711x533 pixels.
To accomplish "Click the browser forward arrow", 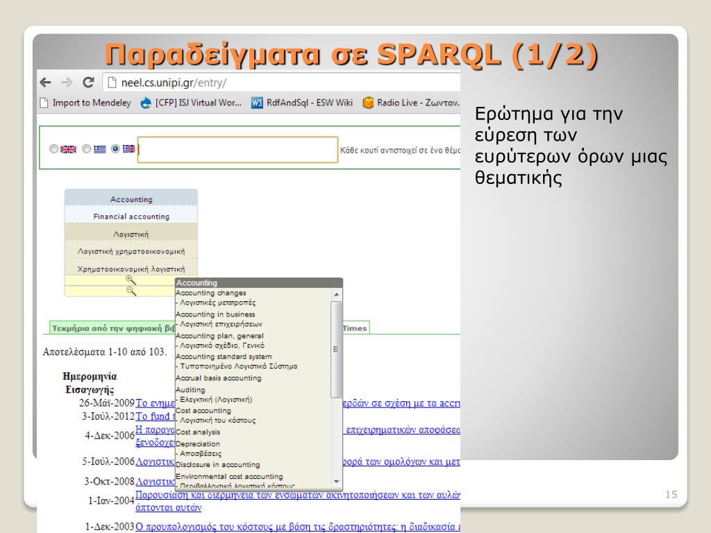I will click(x=67, y=83).
